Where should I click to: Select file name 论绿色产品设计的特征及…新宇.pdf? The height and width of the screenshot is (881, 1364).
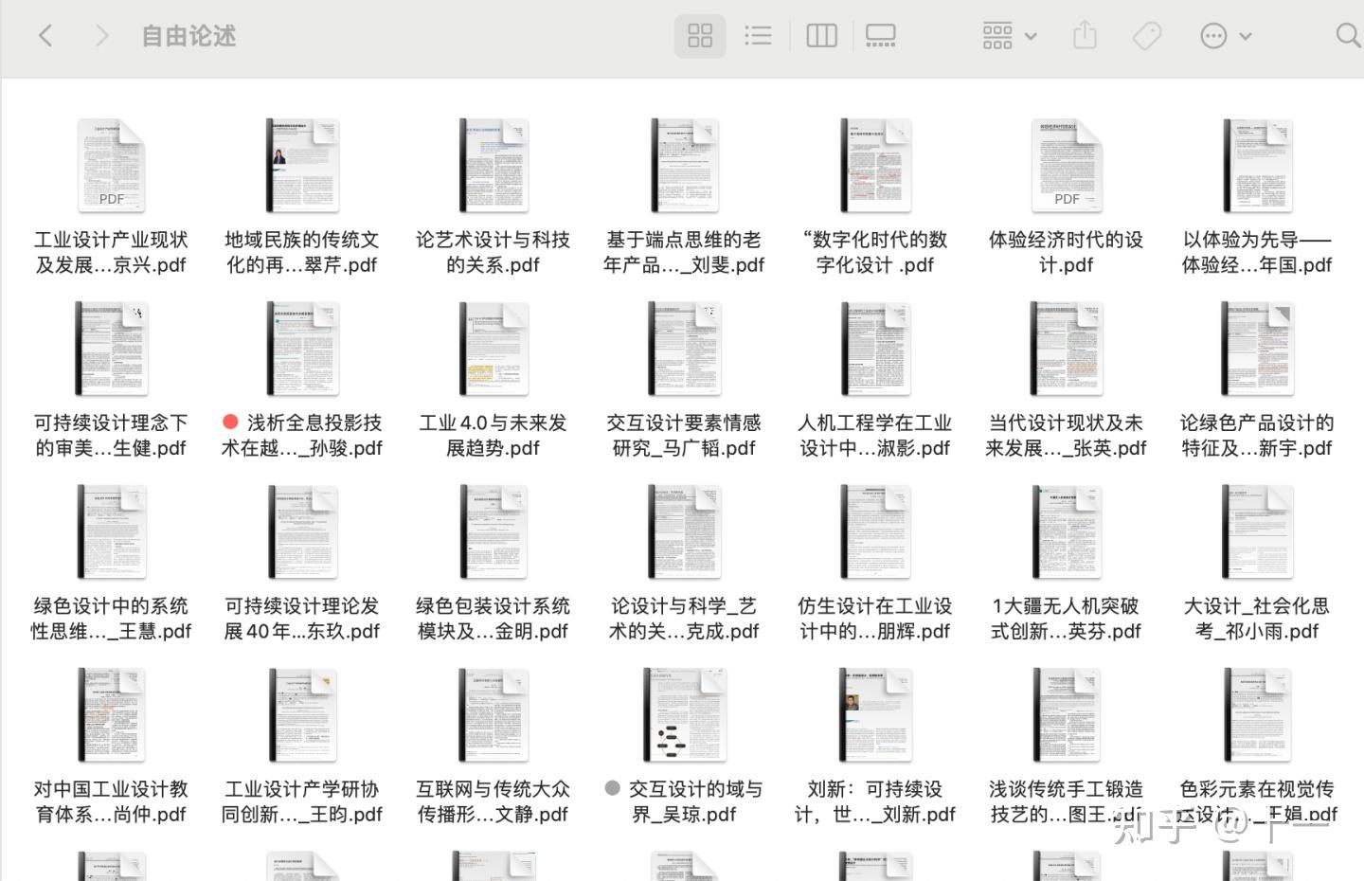[x=1257, y=435]
